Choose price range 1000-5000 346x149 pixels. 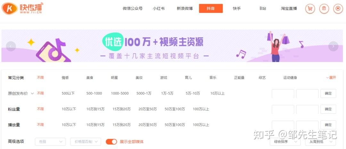(x=120, y=93)
